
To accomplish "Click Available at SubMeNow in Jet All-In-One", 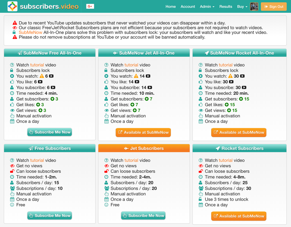I will tap(143, 132).
